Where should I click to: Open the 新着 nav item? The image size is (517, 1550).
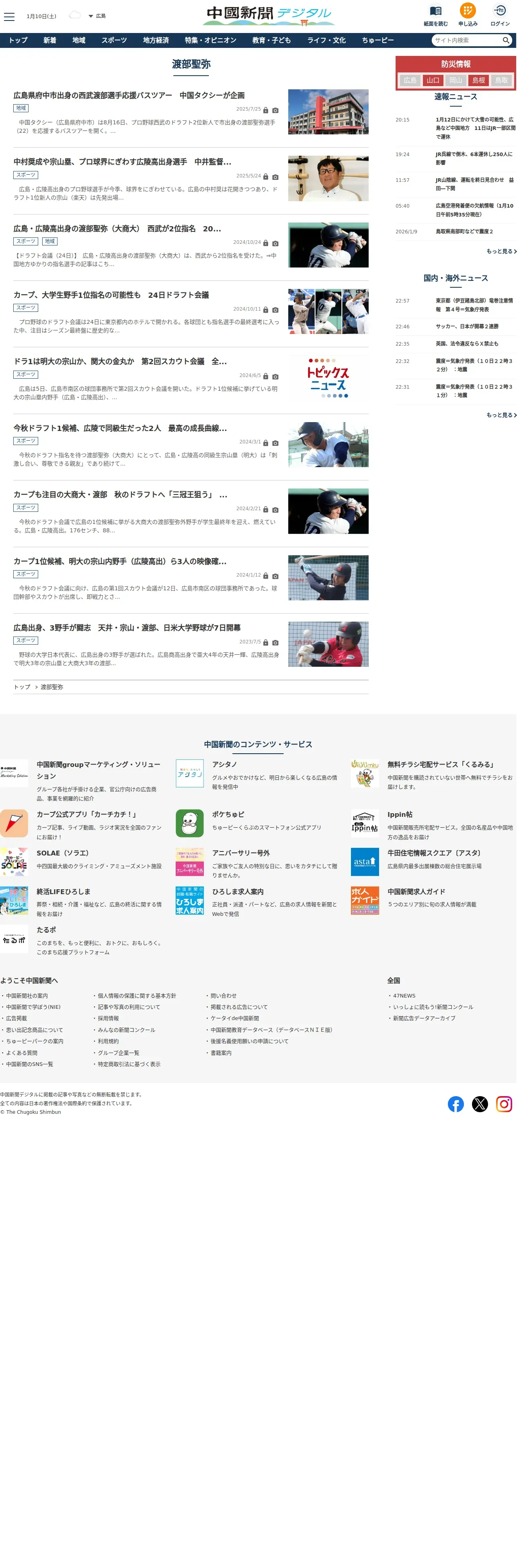(50, 40)
